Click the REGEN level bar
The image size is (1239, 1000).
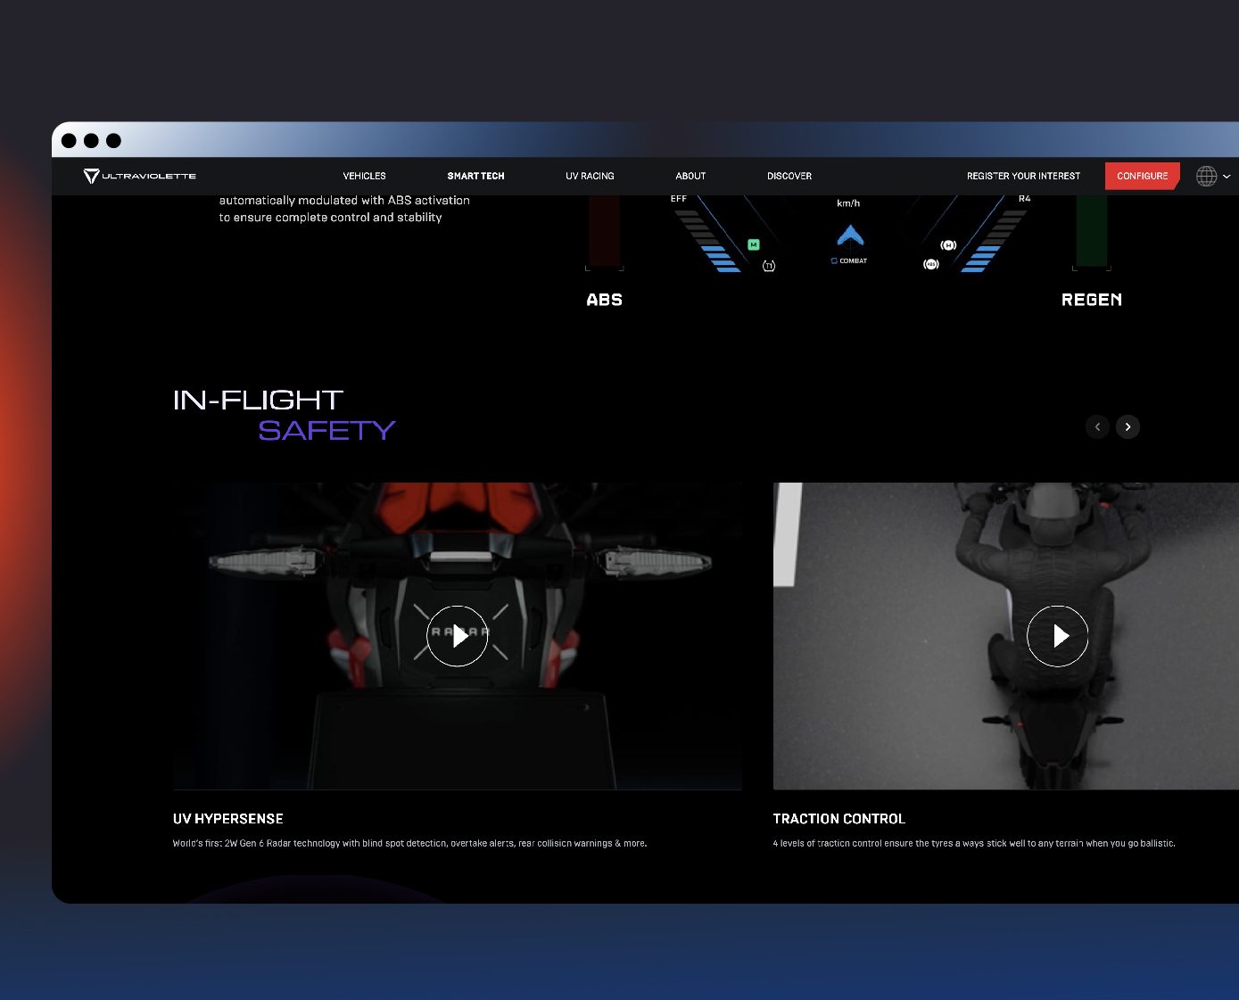pyautogui.click(x=1092, y=232)
